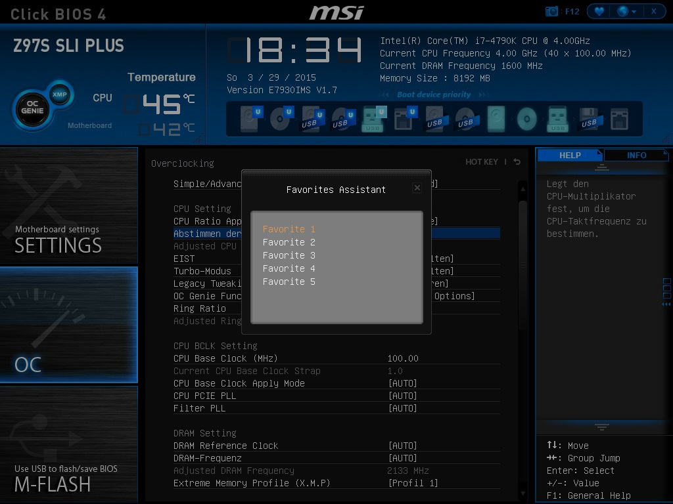Open Filter PLL [AUTO] option

tap(403, 408)
